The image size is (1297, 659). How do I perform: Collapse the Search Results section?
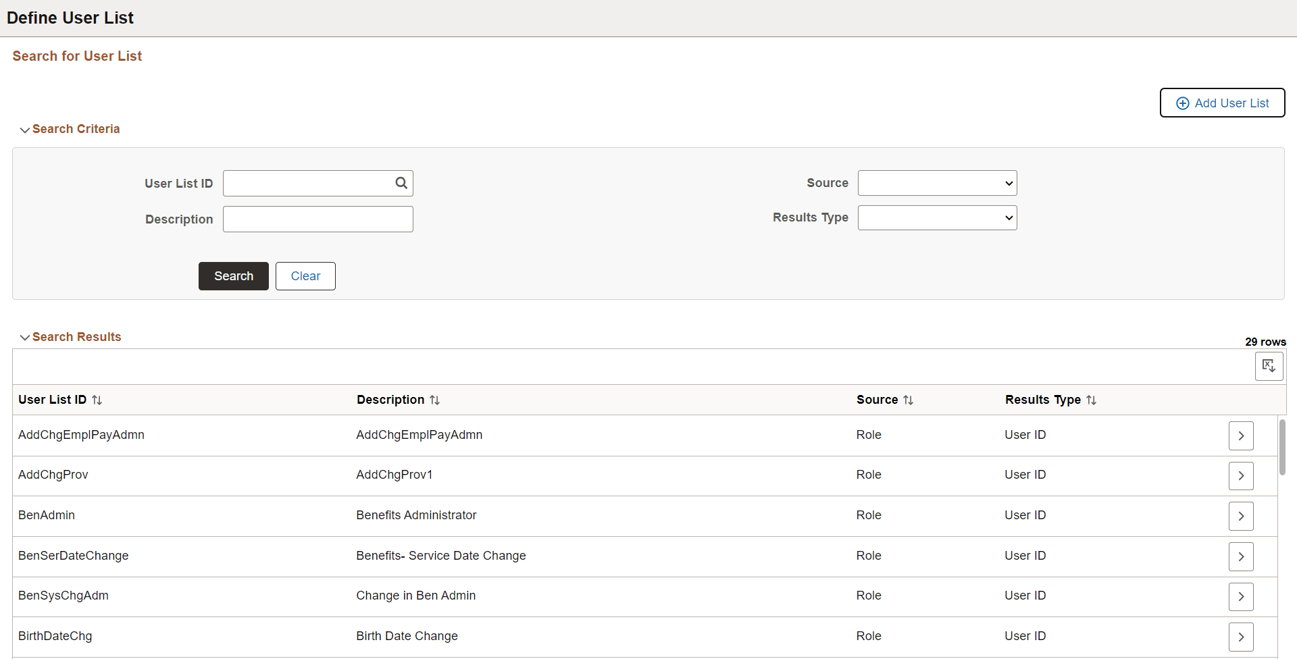click(25, 338)
